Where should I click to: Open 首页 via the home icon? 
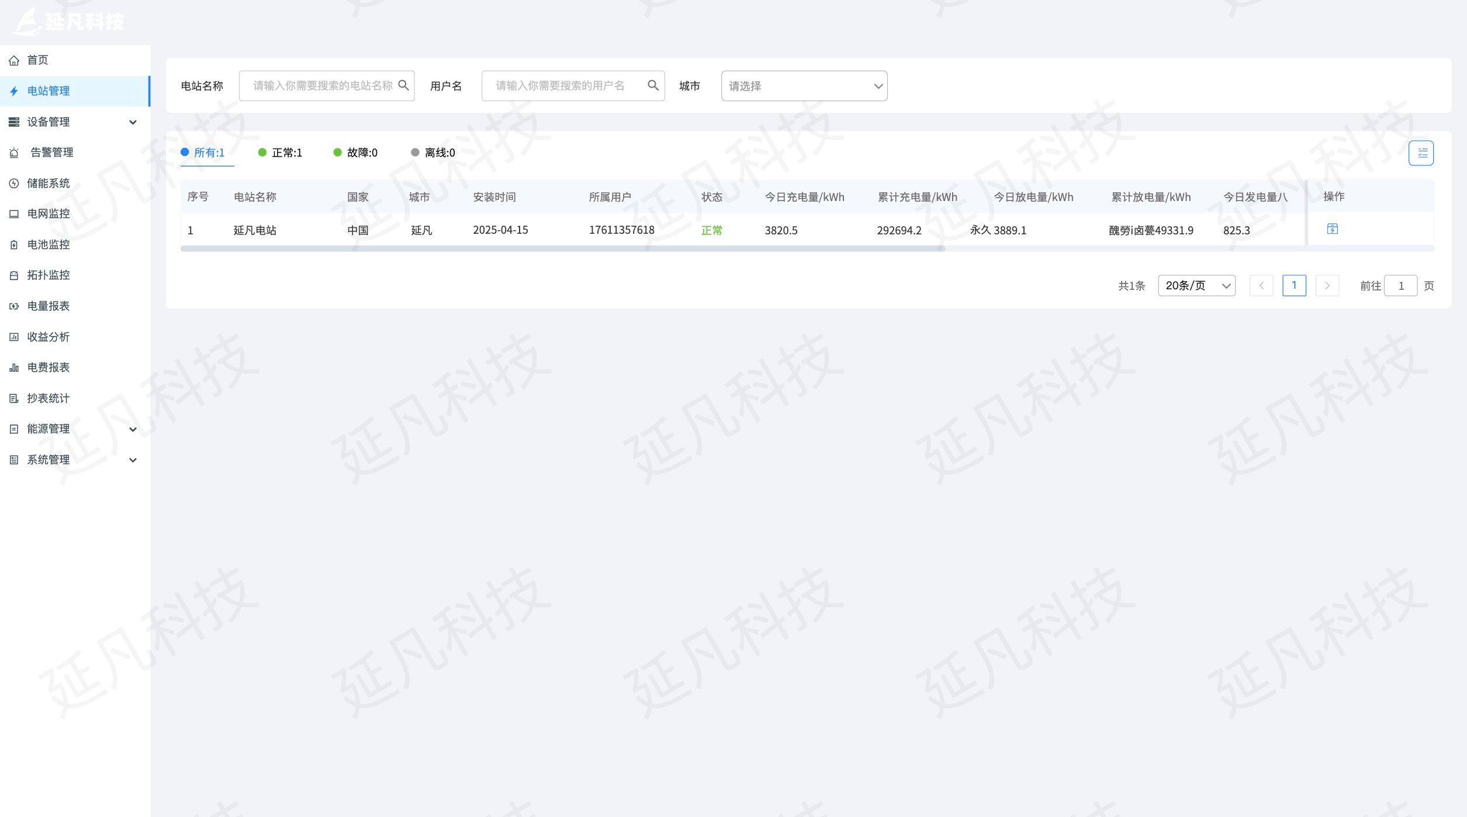tap(14, 60)
